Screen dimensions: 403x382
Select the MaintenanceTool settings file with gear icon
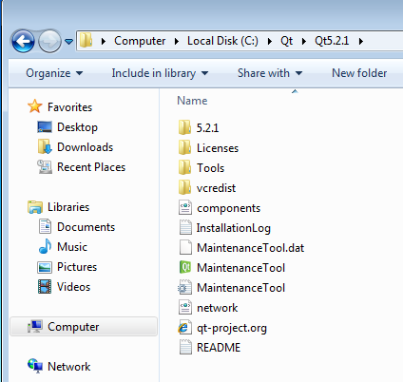pos(232,288)
